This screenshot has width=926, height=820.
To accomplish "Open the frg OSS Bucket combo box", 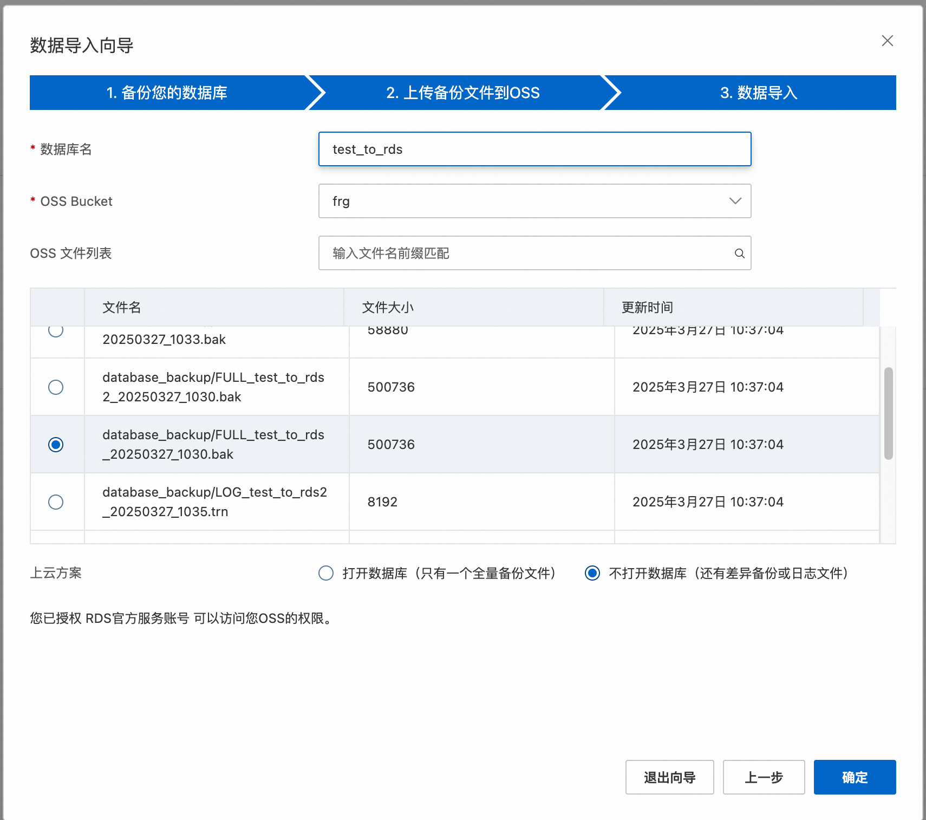I will point(520,201).
